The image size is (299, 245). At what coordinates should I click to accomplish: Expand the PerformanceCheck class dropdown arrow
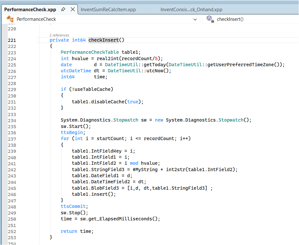pyautogui.click(x=195, y=20)
